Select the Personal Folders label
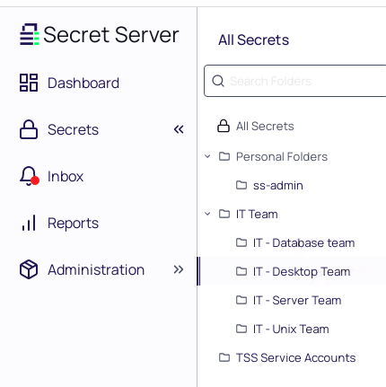Image resolution: width=386 pixels, height=387 pixels. click(x=282, y=156)
